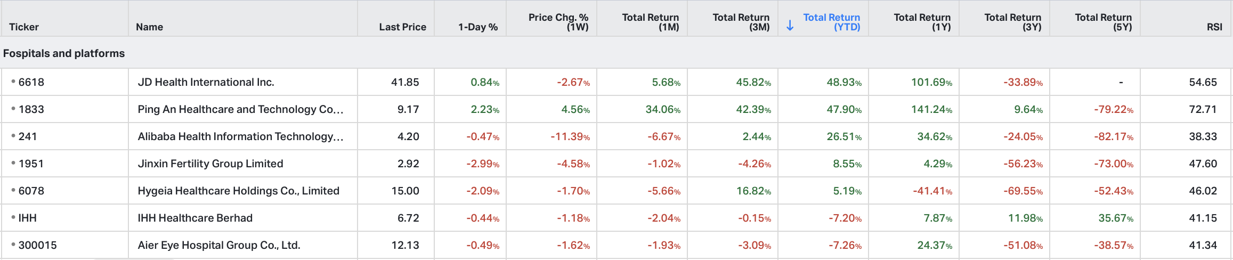The image size is (1233, 260).
Task: Open ticker 6618 row
Action: pyautogui.click(x=31, y=82)
